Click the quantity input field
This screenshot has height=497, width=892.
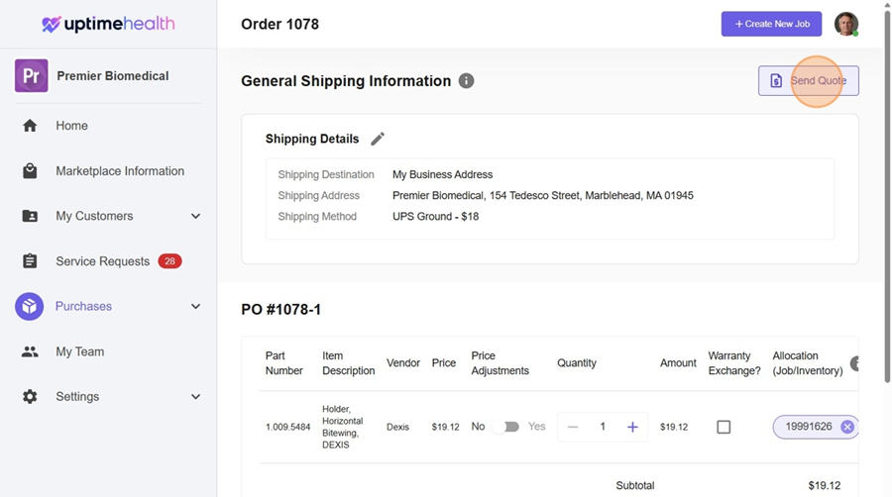coord(603,427)
